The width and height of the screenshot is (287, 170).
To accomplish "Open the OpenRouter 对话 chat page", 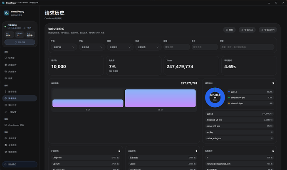I will click(x=20, y=125).
